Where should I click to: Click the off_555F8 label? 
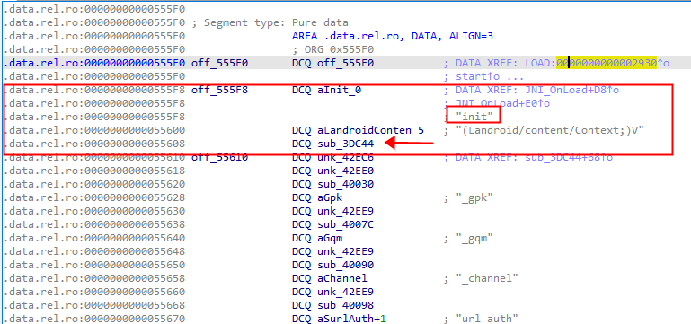click(x=219, y=91)
